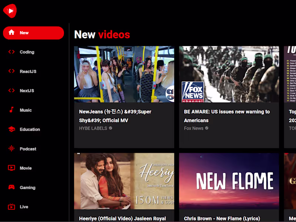The image size is (296, 222).
Task: Select the home icon on the New tab
Action: [x=11, y=33]
